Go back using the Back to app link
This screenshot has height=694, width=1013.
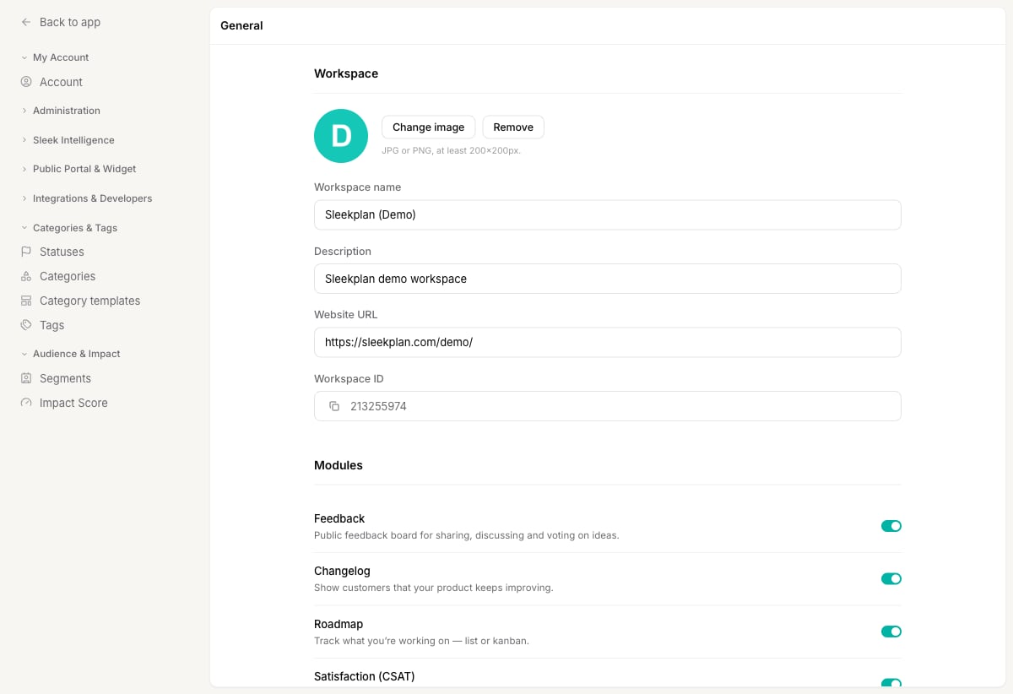(x=70, y=22)
